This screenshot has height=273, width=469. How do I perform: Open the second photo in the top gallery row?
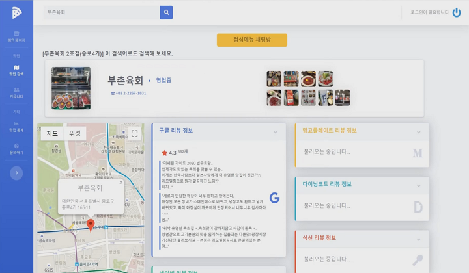click(291, 79)
